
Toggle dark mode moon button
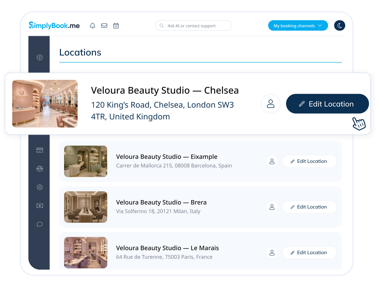click(340, 26)
